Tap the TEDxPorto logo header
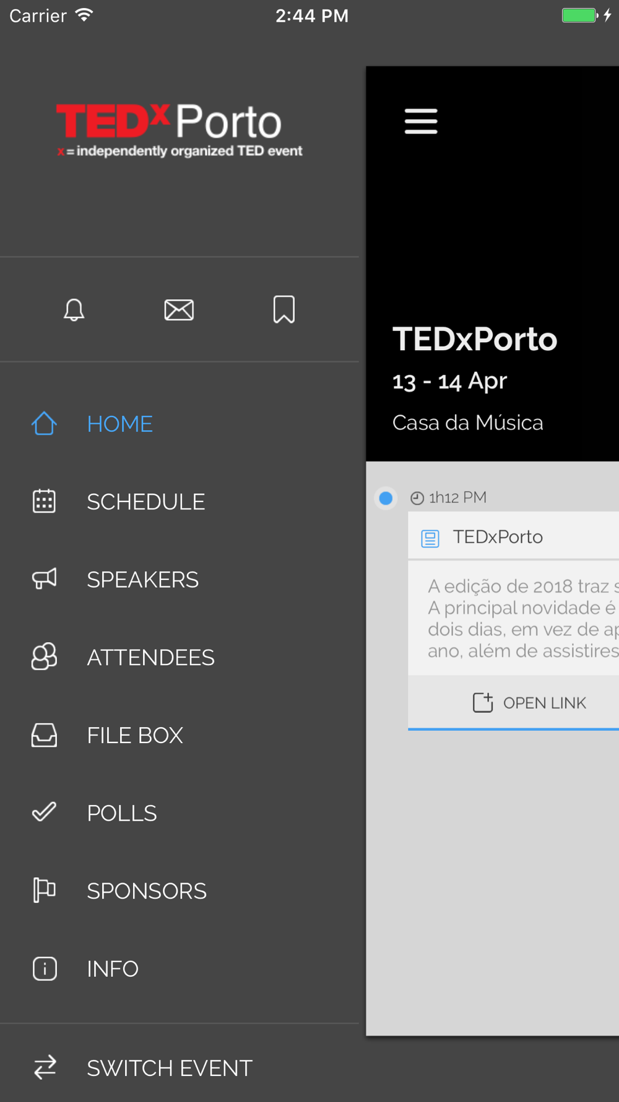 [179, 130]
